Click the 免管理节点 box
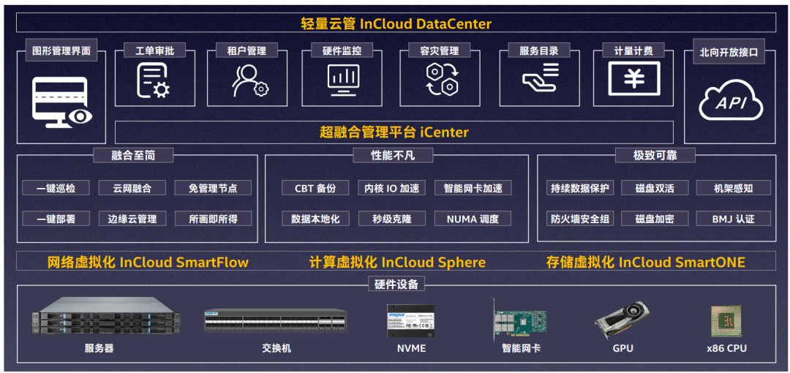The height and width of the screenshot is (373, 790). click(213, 188)
